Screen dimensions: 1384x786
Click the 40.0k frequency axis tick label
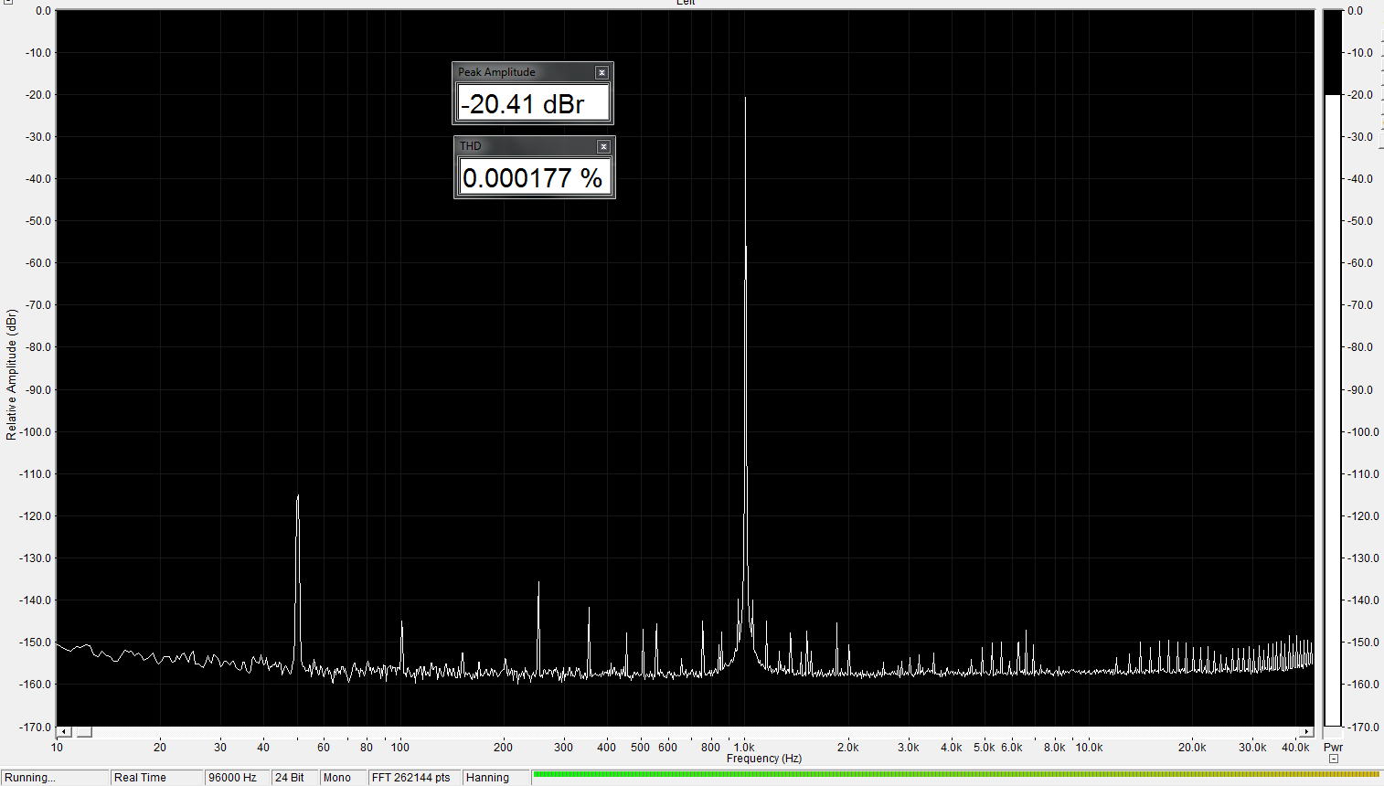(1296, 748)
